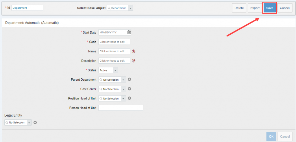
Task: Expand the Select Base Object dropdown
Action: (131, 8)
